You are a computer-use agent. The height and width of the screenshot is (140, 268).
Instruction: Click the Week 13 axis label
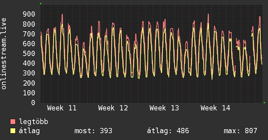(x=164, y=108)
